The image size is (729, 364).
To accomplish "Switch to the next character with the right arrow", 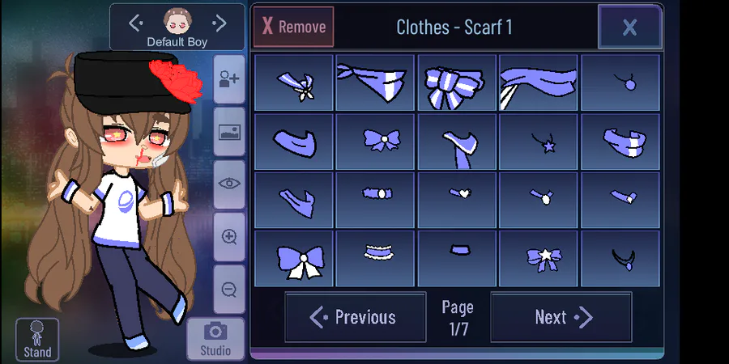I will 219,23.
